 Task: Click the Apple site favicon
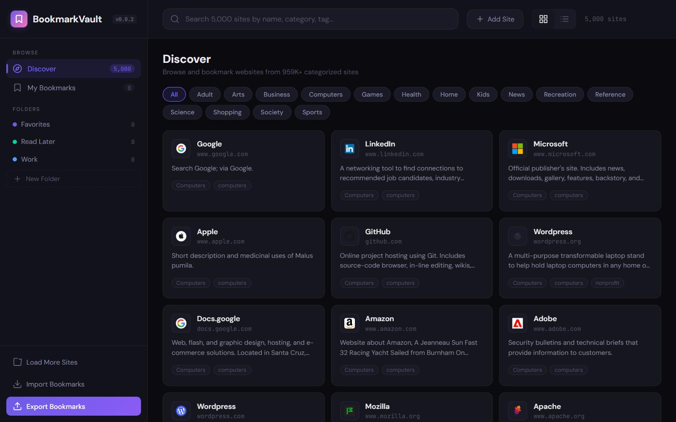[x=181, y=236]
